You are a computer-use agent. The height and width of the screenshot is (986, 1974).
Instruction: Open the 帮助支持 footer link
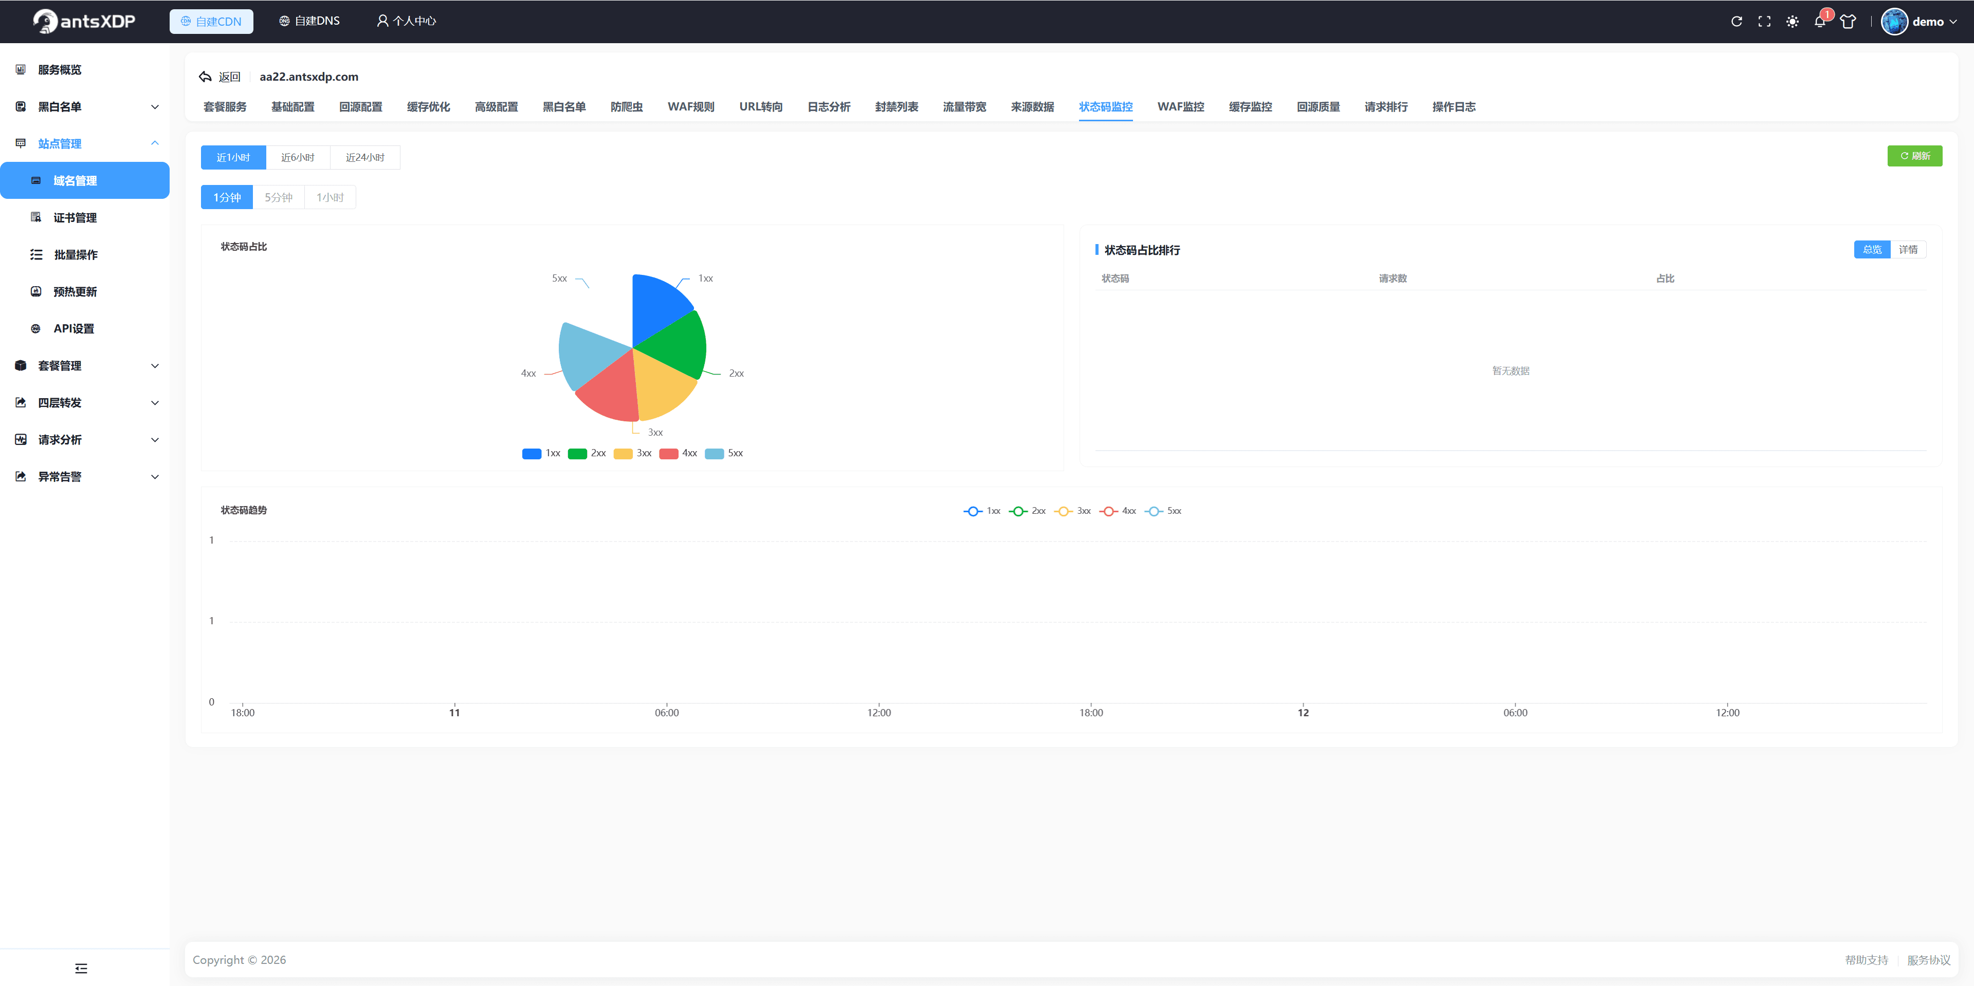tap(1866, 959)
